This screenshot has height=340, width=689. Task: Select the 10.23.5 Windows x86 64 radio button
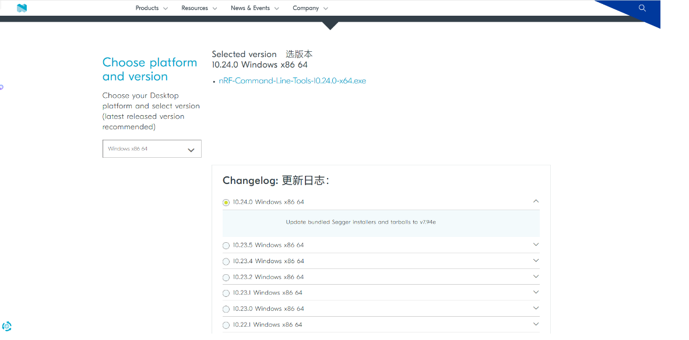226,245
